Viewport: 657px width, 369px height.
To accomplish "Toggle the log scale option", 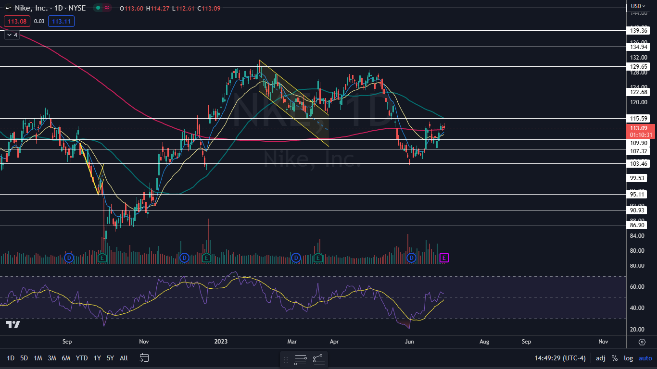I will tap(628, 358).
